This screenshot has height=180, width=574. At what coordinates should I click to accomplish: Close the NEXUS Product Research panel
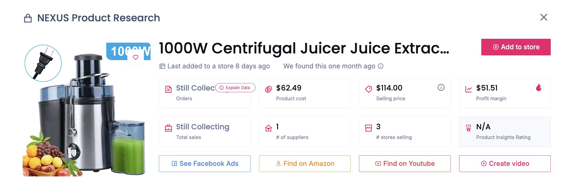544,17
